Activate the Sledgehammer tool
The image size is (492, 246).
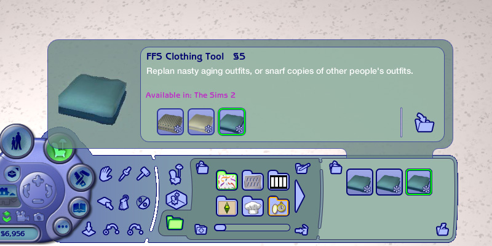tap(143, 174)
